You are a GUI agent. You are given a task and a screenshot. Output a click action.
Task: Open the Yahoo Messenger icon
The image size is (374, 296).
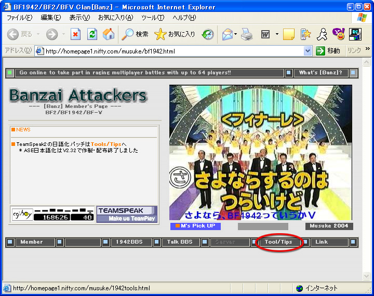click(339, 34)
